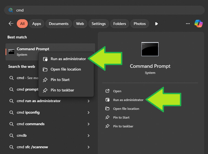This screenshot has height=154, width=208.
Task: Show more filter tabs with the play arrow
Action: (156, 24)
